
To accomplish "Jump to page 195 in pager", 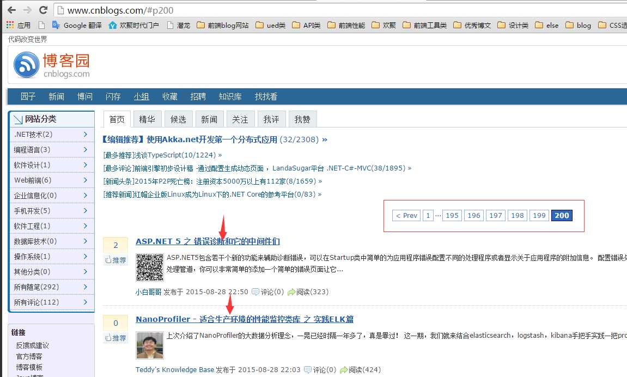I will (452, 216).
